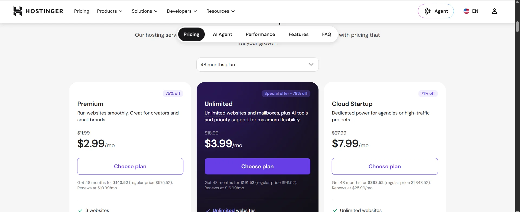The width and height of the screenshot is (520, 212).
Task: Click the $2.99/mo price
Action: [x=96, y=143]
